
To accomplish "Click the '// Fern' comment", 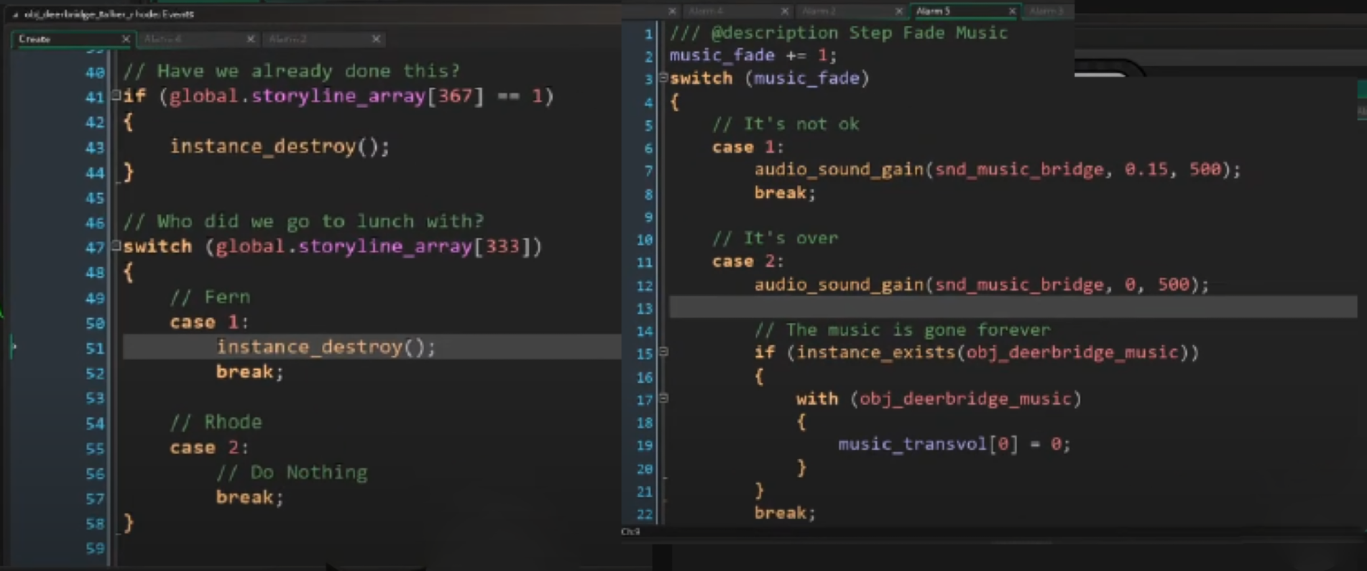I will [x=210, y=297].
